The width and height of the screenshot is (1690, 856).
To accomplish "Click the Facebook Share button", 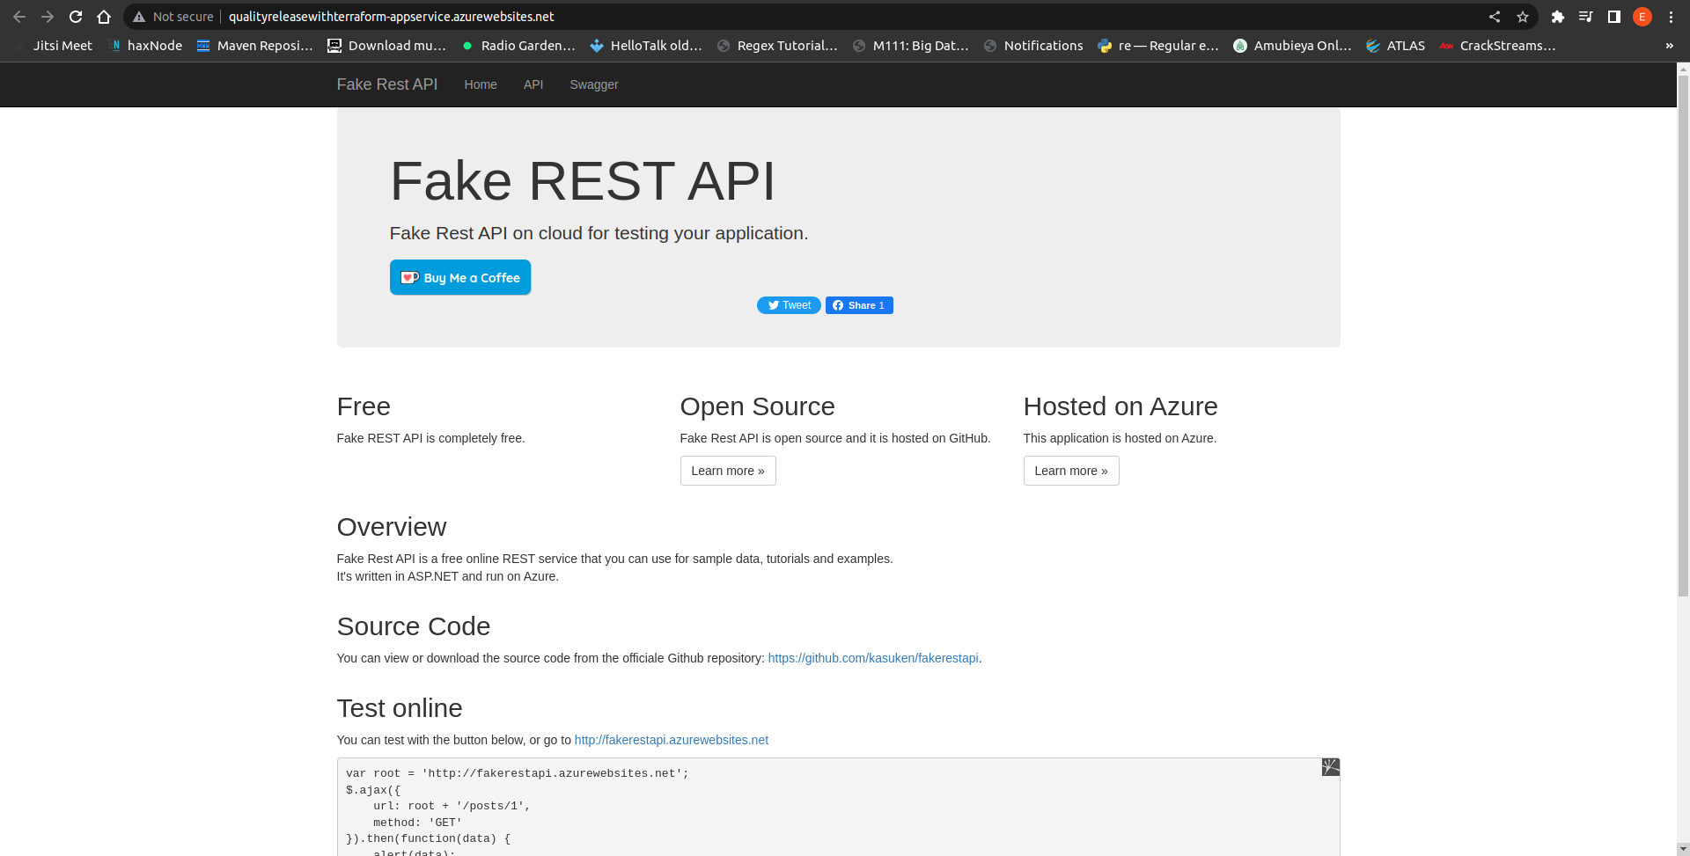I will coord(859,305).
